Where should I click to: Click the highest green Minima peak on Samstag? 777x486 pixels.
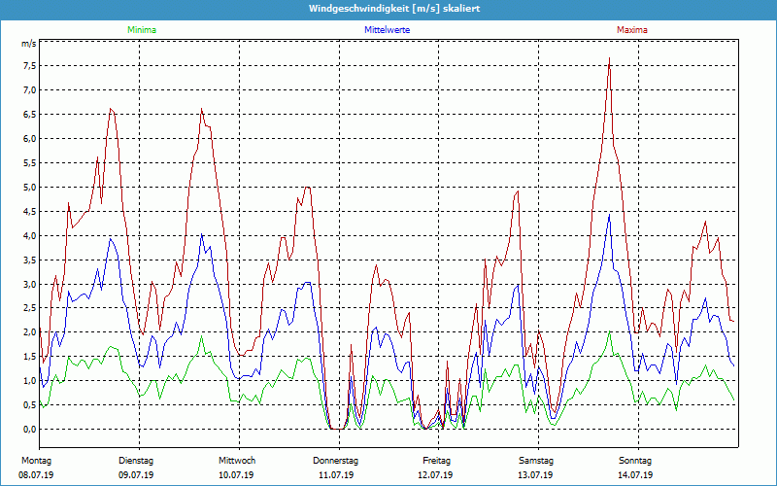(609, 332)
